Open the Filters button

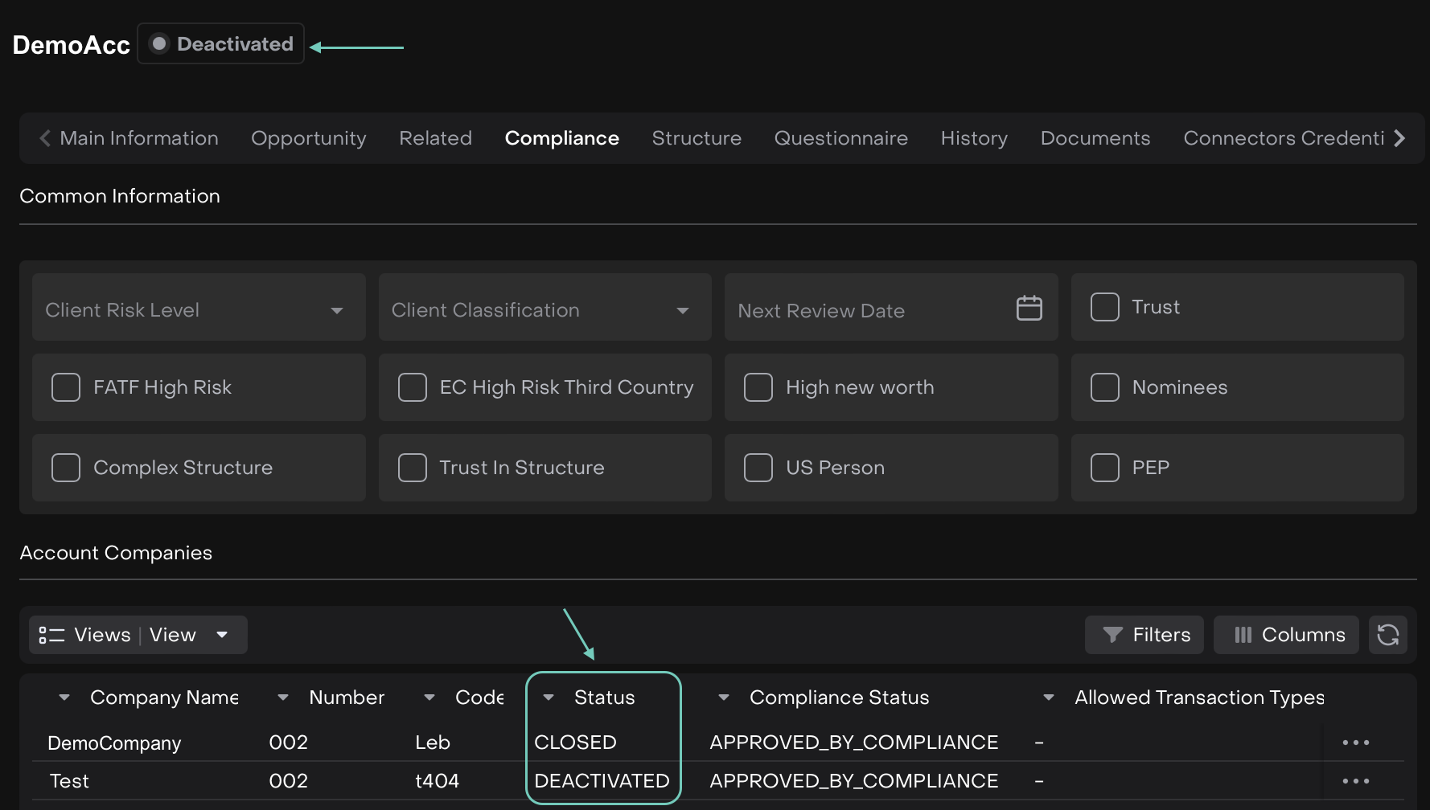click(1144, 635)
